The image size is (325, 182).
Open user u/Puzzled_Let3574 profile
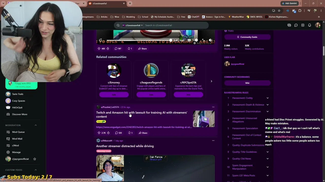coord(110,107)
